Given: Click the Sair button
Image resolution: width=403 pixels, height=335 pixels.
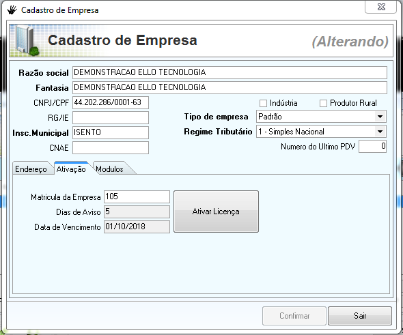Looking at the screenshot, I should pyautogui.click(x=360, y=316).
